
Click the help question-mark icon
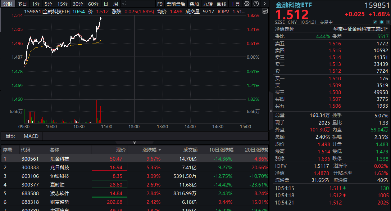pos(255,4)
